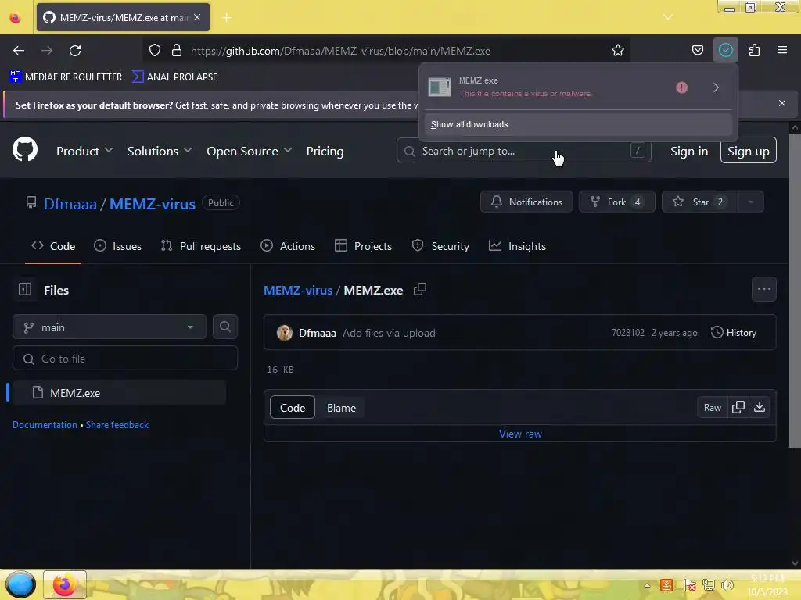Screen dimensions: 801x600
Task: Star the repository
Action: (700, 202)
